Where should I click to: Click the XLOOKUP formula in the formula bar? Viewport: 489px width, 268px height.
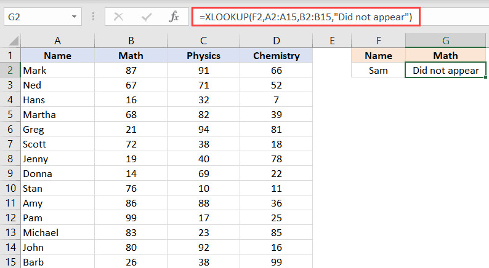click(x=305, y=17)
